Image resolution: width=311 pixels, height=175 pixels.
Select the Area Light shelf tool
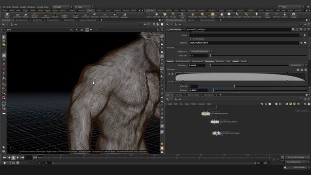point(173,15)
